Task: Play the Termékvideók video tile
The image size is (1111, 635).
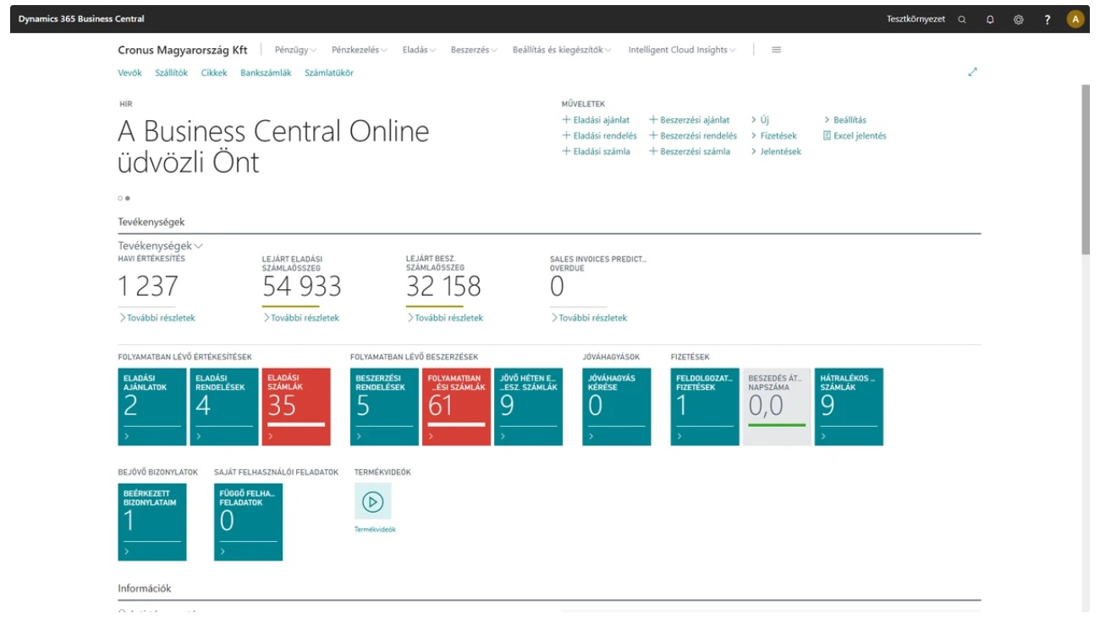Action: point(372,501)
